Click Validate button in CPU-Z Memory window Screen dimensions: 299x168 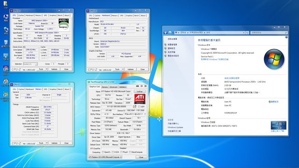point(54,143)
